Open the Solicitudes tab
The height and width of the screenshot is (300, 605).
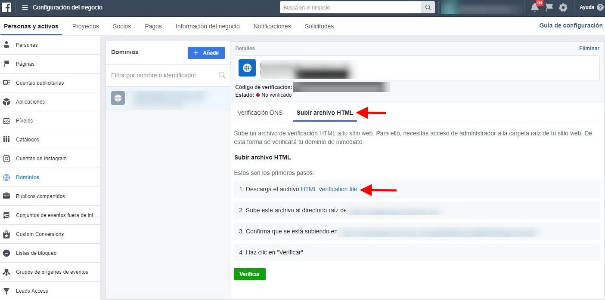319,26
